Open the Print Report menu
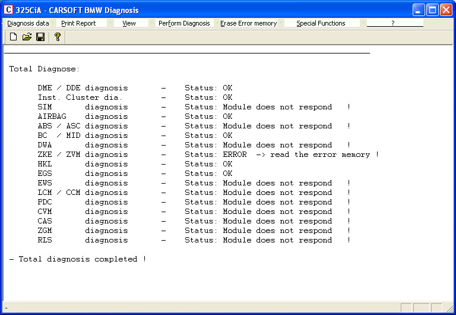Screen dimensions: 456x315 coord(78,23)
